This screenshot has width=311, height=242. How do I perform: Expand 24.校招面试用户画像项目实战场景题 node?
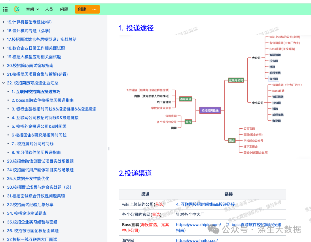3,170
